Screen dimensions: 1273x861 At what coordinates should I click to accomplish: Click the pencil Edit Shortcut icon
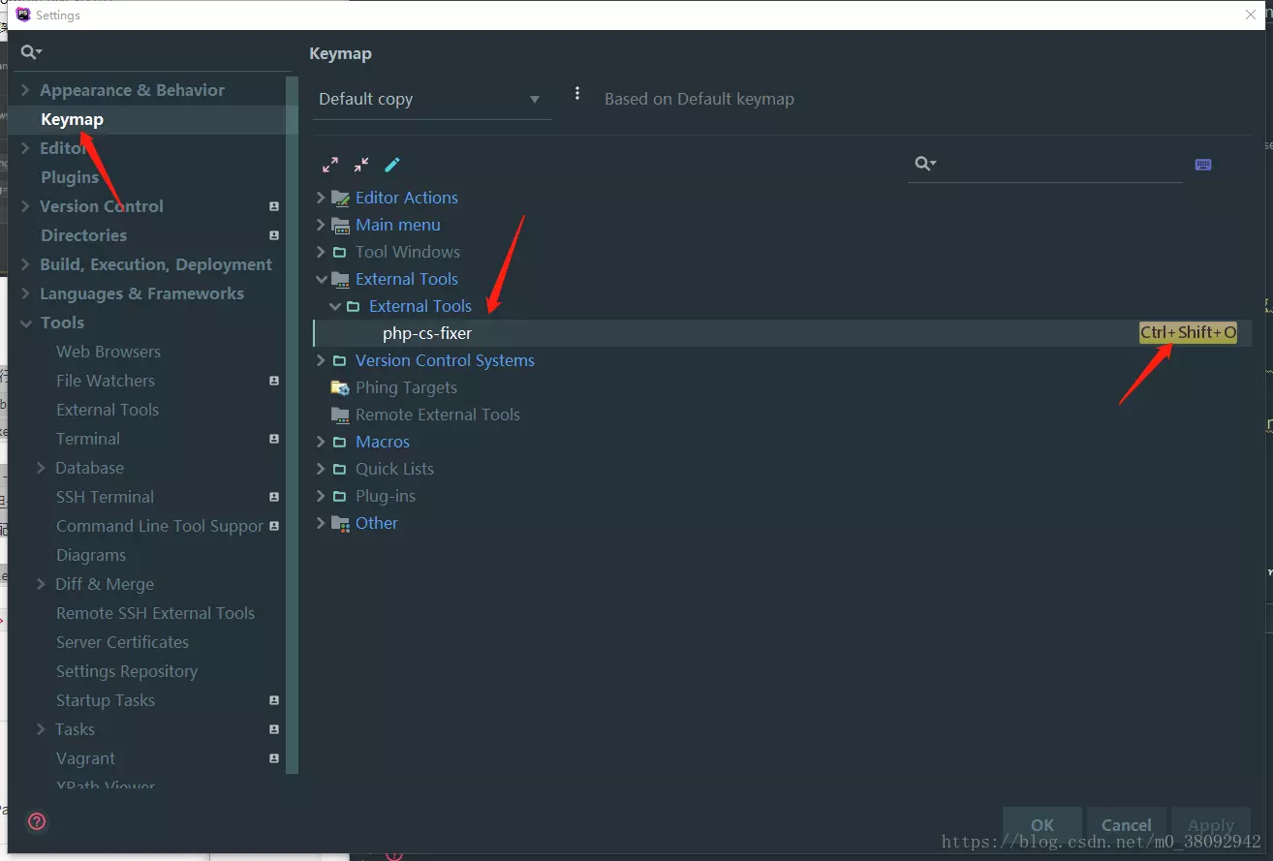pos(392,165)
